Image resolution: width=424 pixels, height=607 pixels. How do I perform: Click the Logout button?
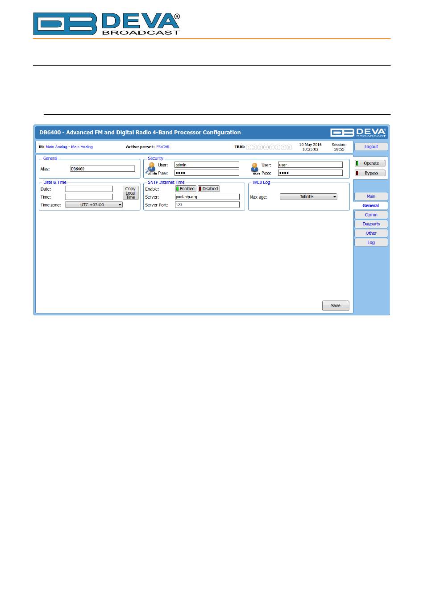click(371, 147)
